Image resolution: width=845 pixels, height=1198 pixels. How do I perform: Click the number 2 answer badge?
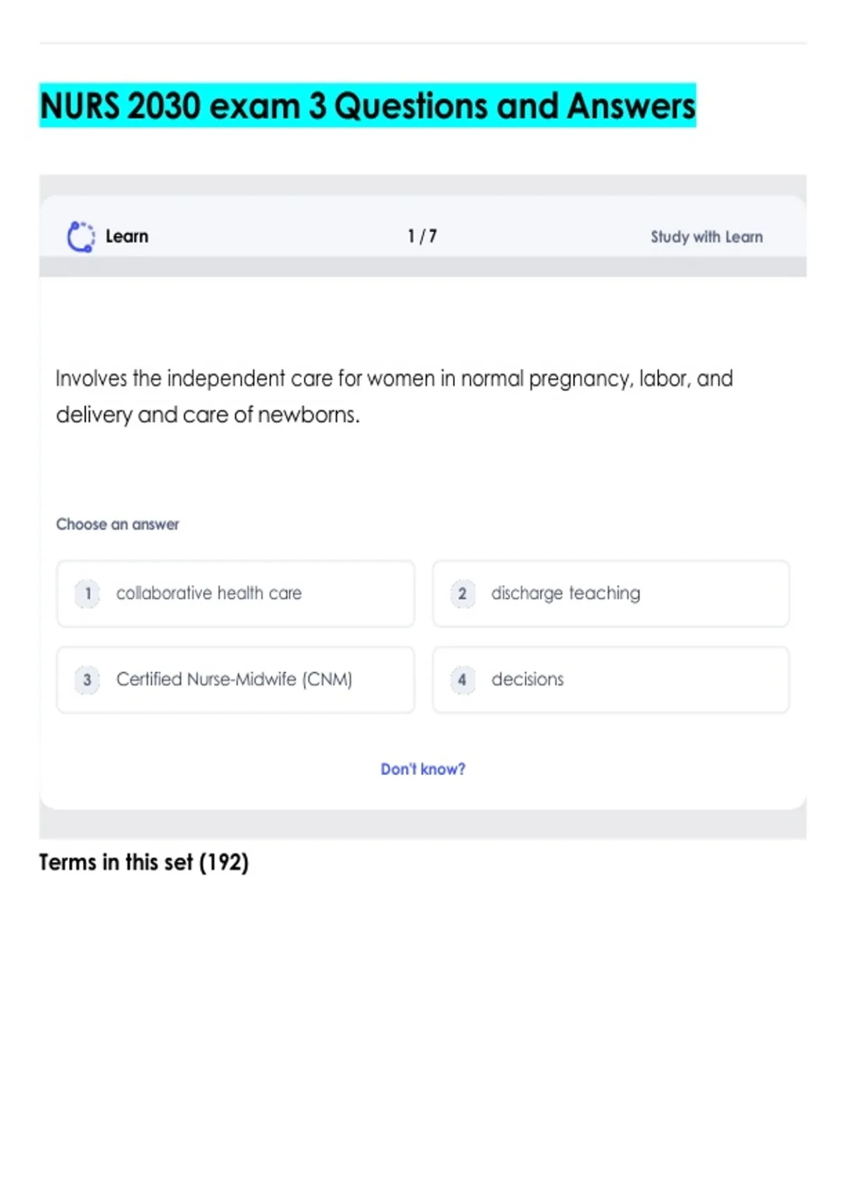tap(463, 593)
